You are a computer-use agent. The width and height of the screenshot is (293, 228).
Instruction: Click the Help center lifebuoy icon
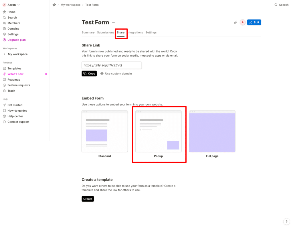point(4,116)
